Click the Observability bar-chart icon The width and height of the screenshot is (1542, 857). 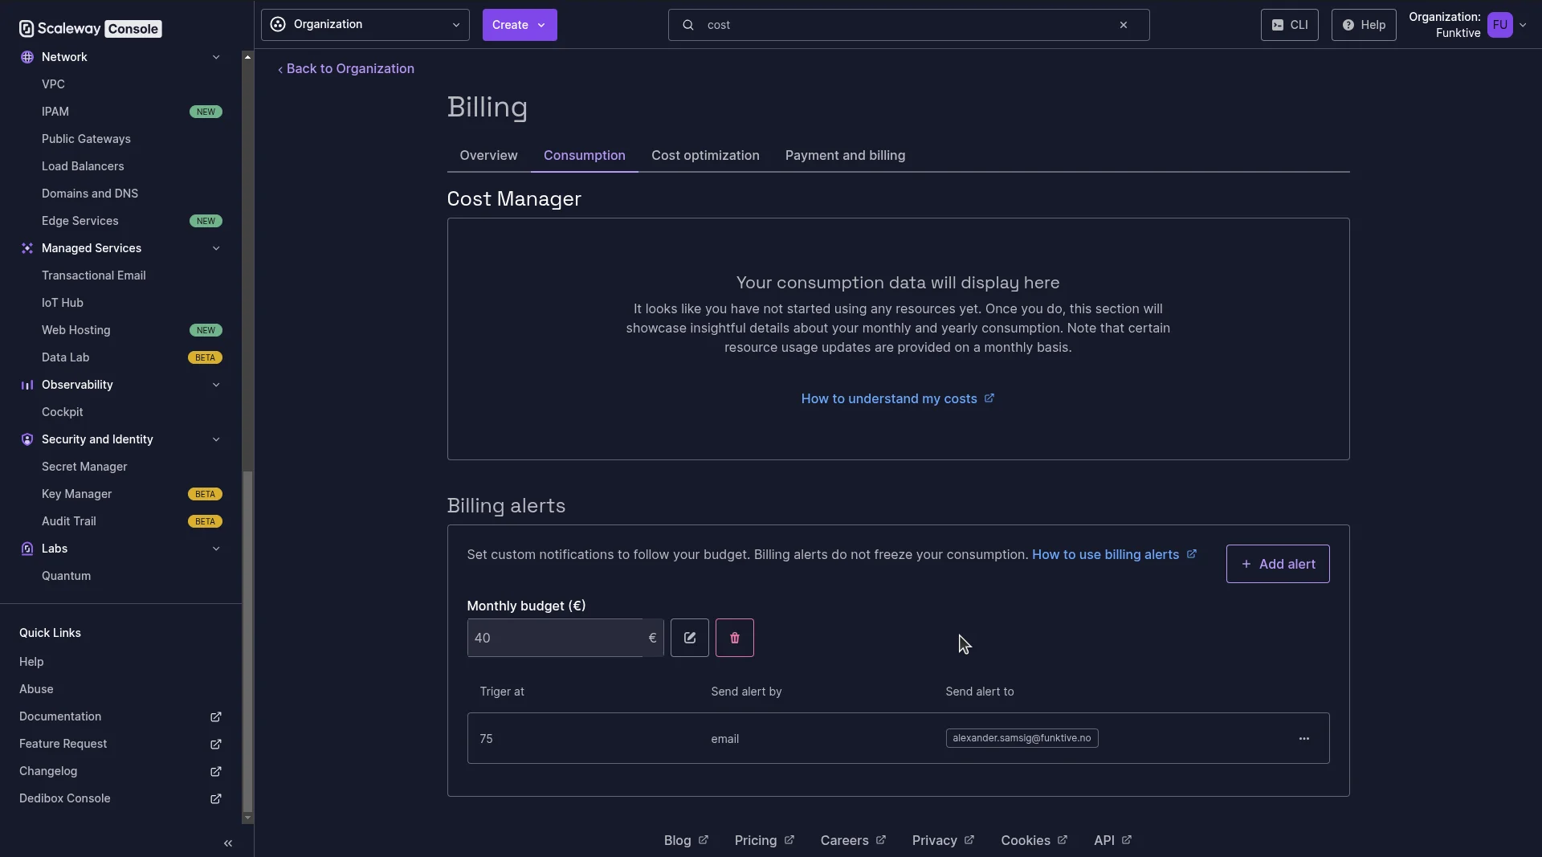point(27,385)
